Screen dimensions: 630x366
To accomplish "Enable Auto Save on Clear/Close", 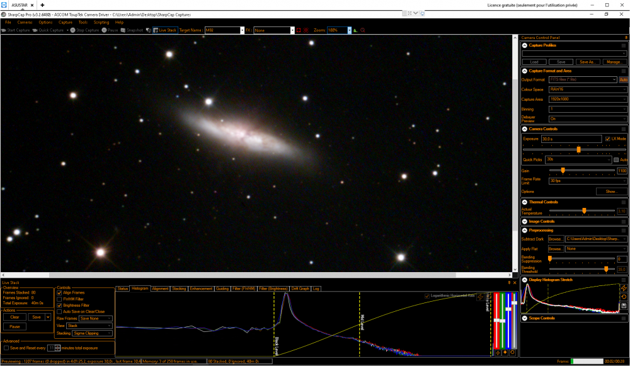I will pyautogui.click(x=59, y=312).
